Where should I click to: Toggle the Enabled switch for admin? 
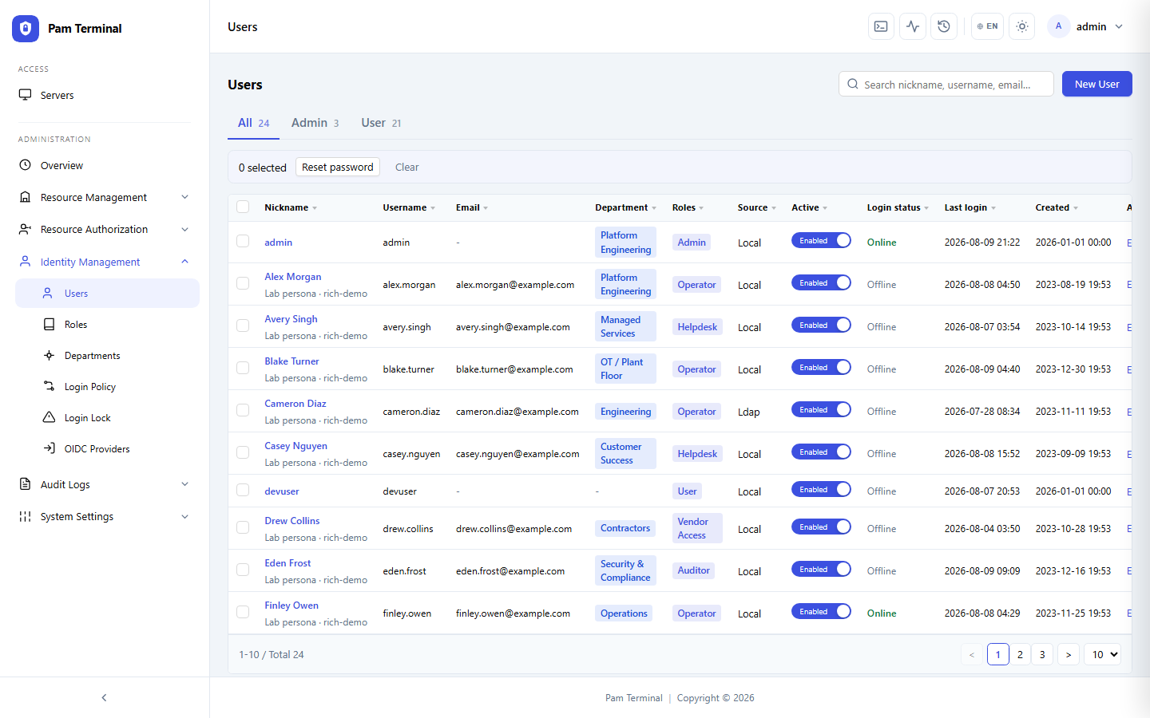point(821,241)
